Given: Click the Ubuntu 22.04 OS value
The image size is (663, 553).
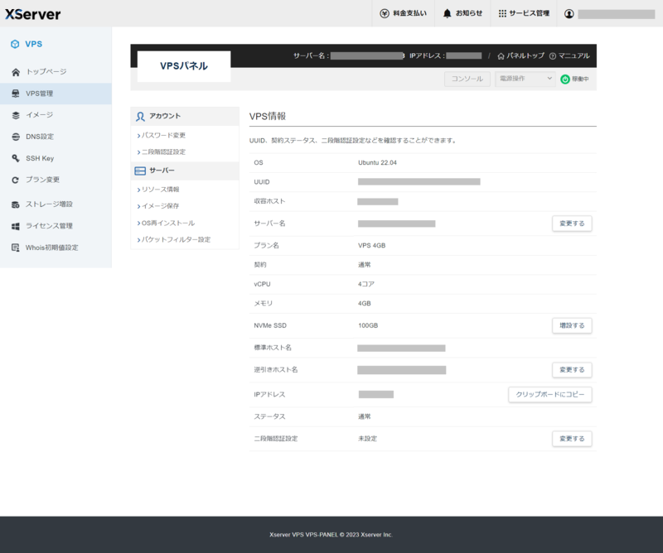Looking at the screenshot, I should pos(377,162).
